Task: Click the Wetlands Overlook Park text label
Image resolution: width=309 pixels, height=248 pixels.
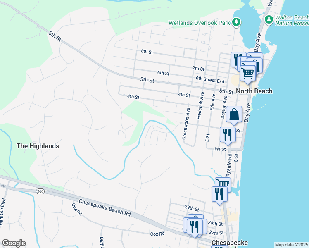Action: [x=199, y=23]
